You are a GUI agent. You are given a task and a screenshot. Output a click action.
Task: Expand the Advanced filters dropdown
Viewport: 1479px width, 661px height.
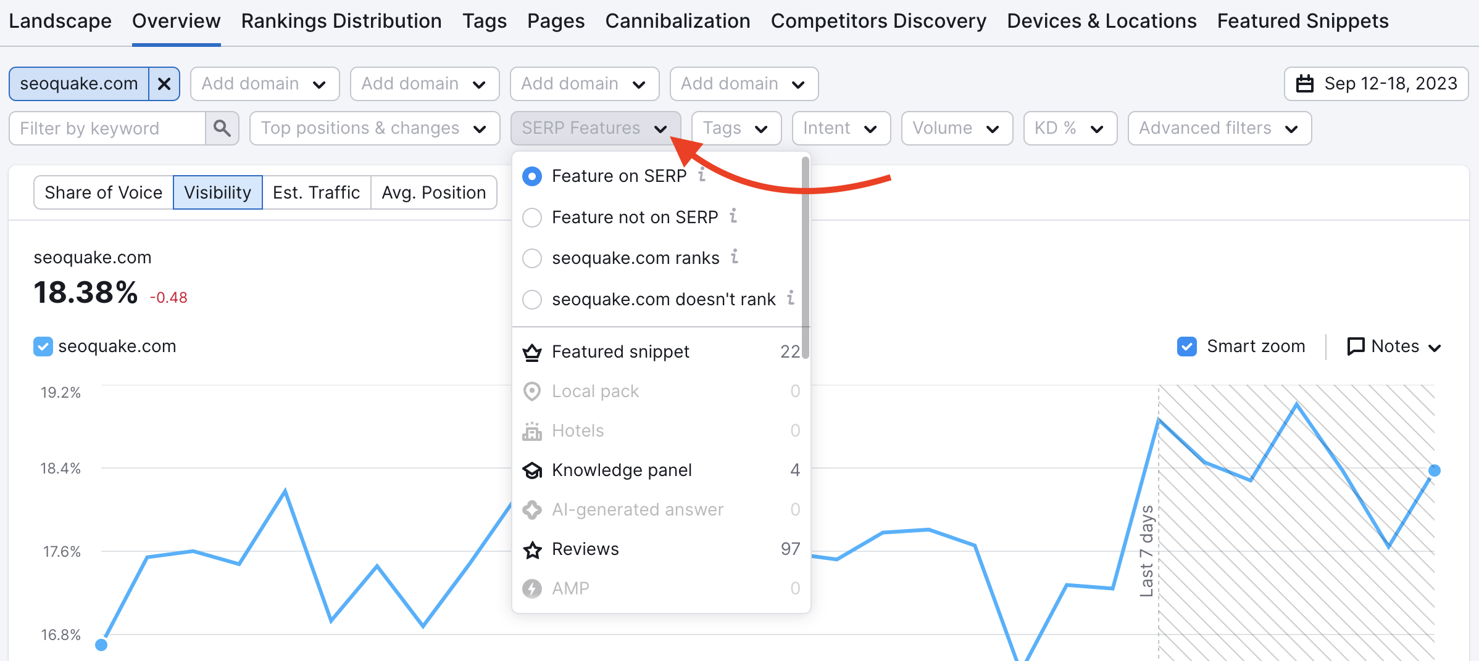(x=1220, y=128)
